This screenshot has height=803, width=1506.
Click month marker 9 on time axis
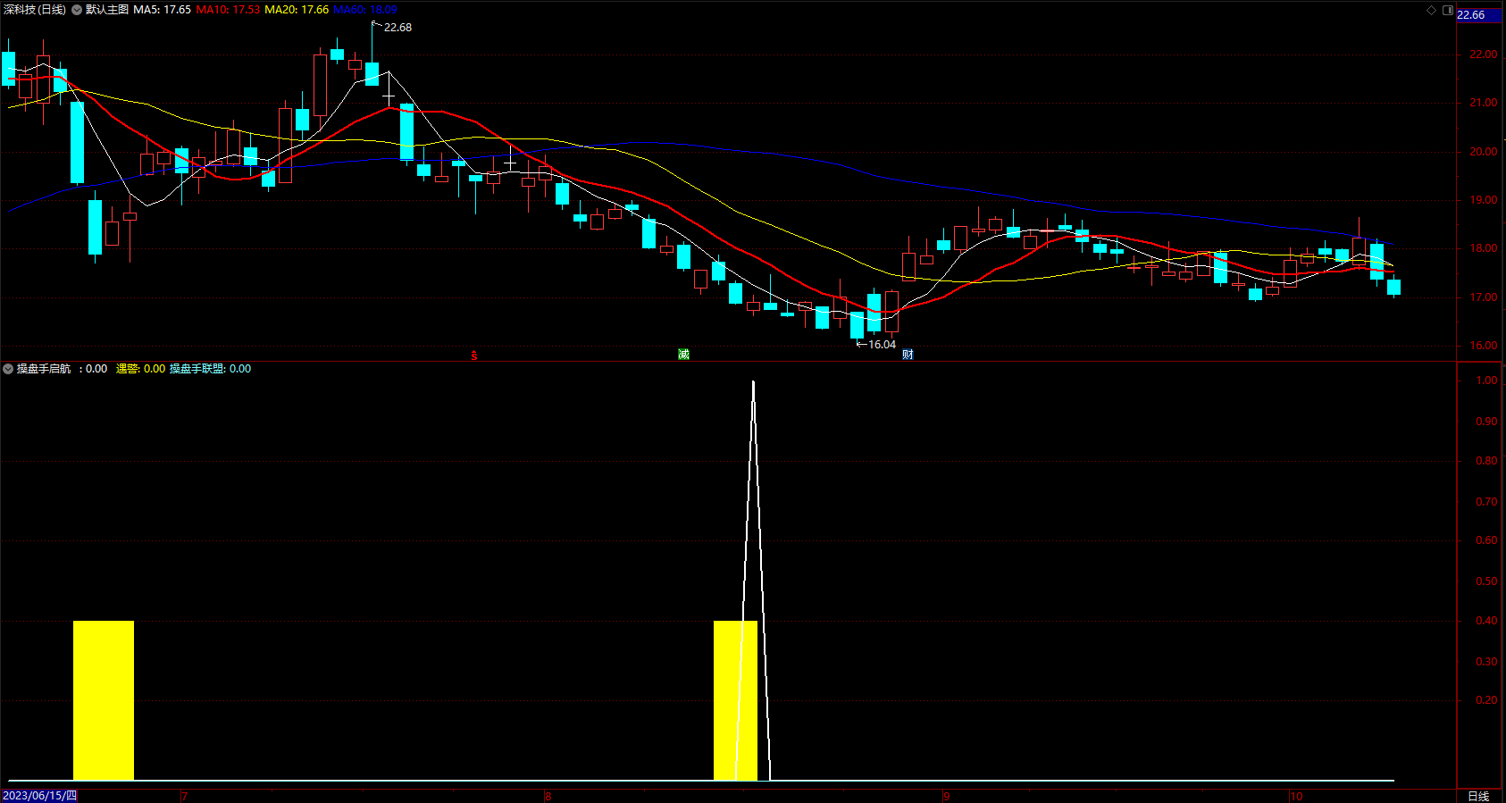tap(947, 796)
